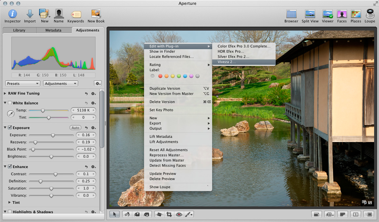This screenshot has width=379, height=222.
Task: Select the Red Eye tool
Action: pos(179,214)
